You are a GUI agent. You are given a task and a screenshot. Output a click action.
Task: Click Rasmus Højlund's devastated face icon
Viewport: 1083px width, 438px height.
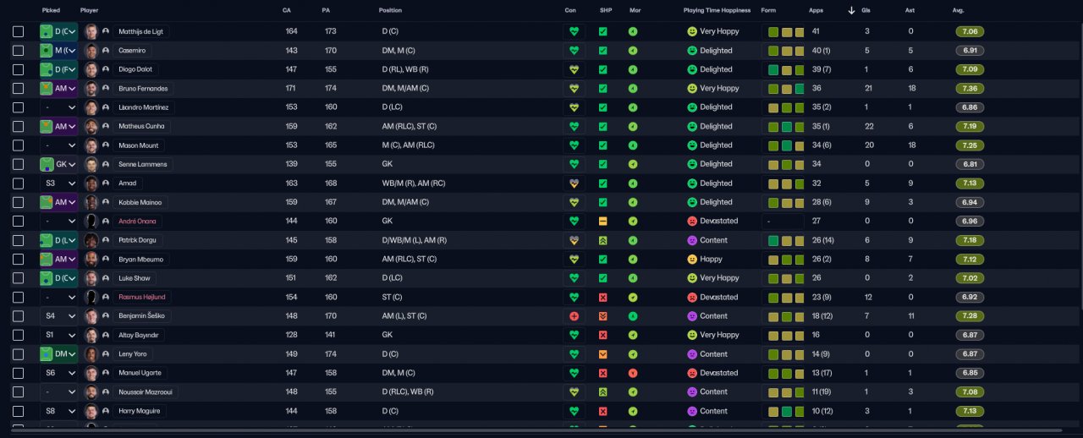pos(692,298)
